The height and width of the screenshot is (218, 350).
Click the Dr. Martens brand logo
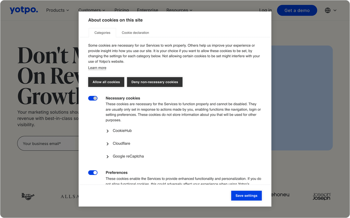[x=28, y=196]
